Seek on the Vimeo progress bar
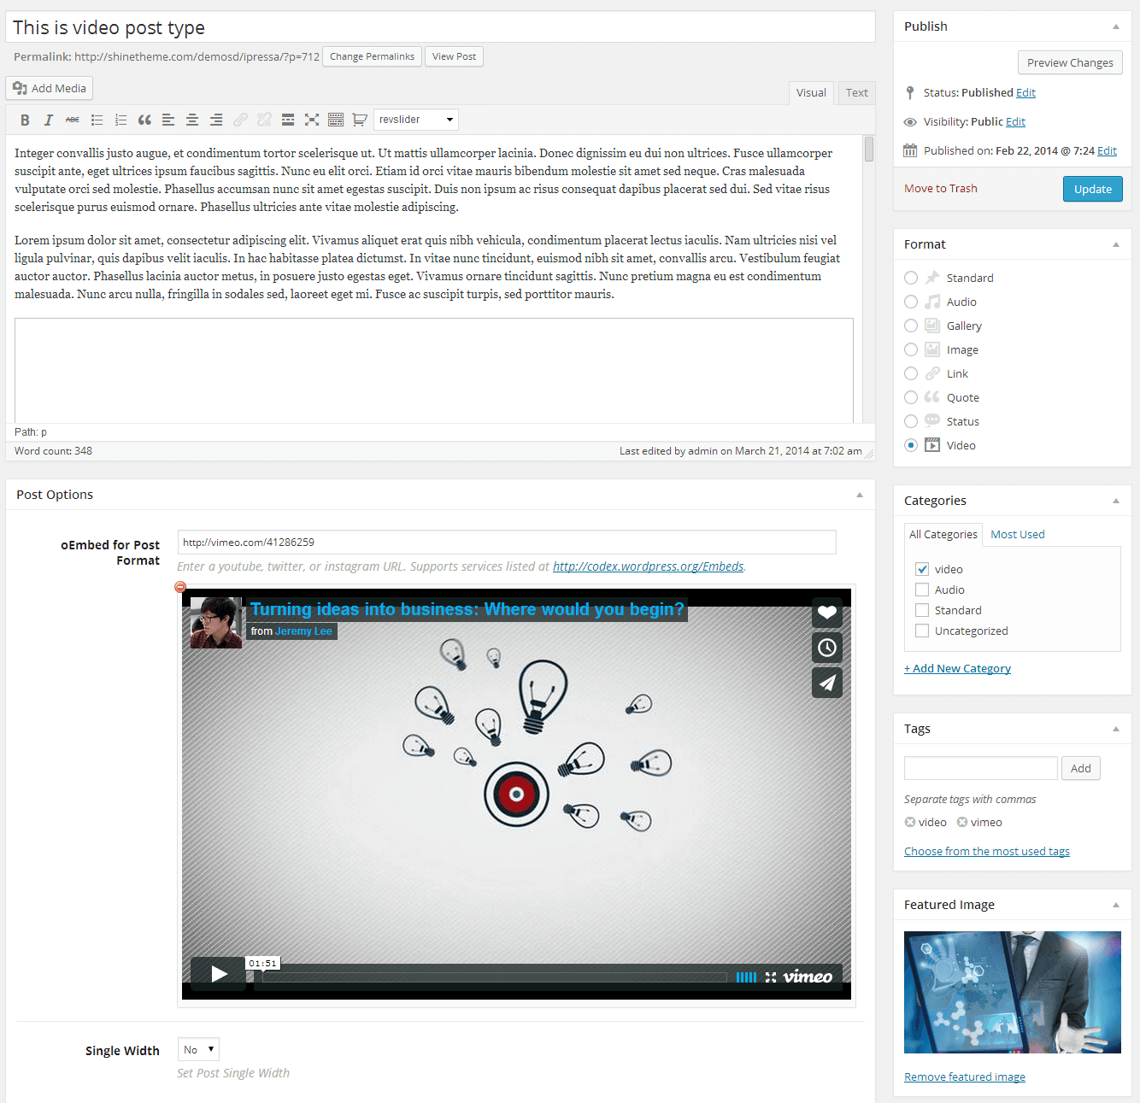 tap(495, 977)
